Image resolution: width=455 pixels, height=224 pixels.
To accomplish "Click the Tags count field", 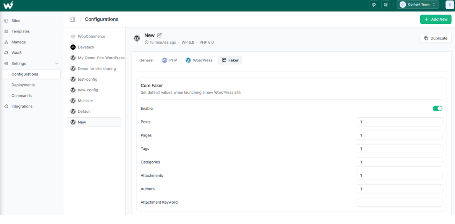I will click(x=400, y=149).
